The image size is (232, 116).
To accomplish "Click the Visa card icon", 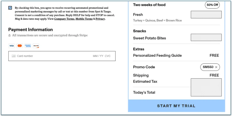I will [11, 46].
